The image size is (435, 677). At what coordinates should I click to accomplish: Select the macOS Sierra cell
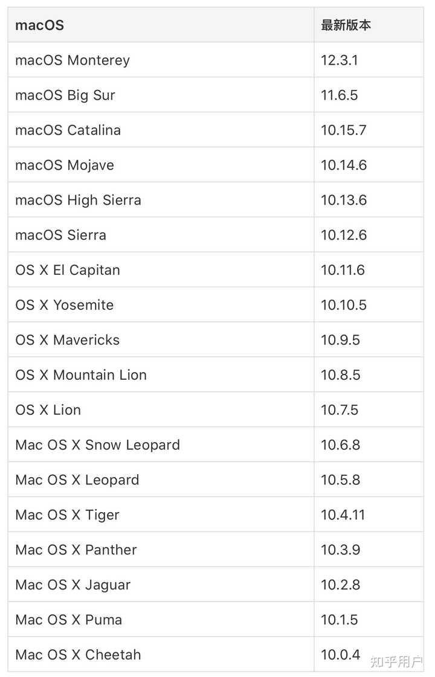click(x=60, y=236)
